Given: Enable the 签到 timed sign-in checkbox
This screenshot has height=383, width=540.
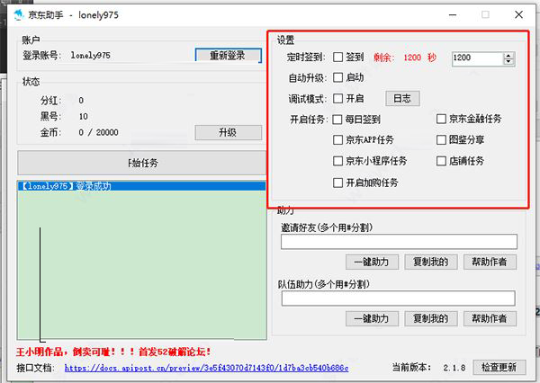Looking at the screenshot, I should point(337,58).
